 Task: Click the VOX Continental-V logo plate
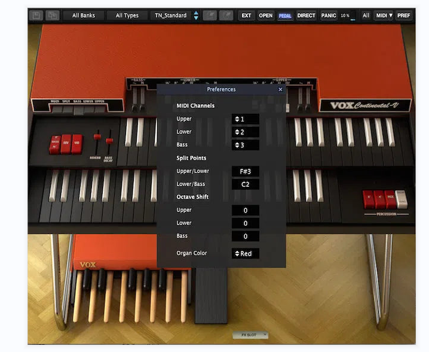(x=365, y=105)
